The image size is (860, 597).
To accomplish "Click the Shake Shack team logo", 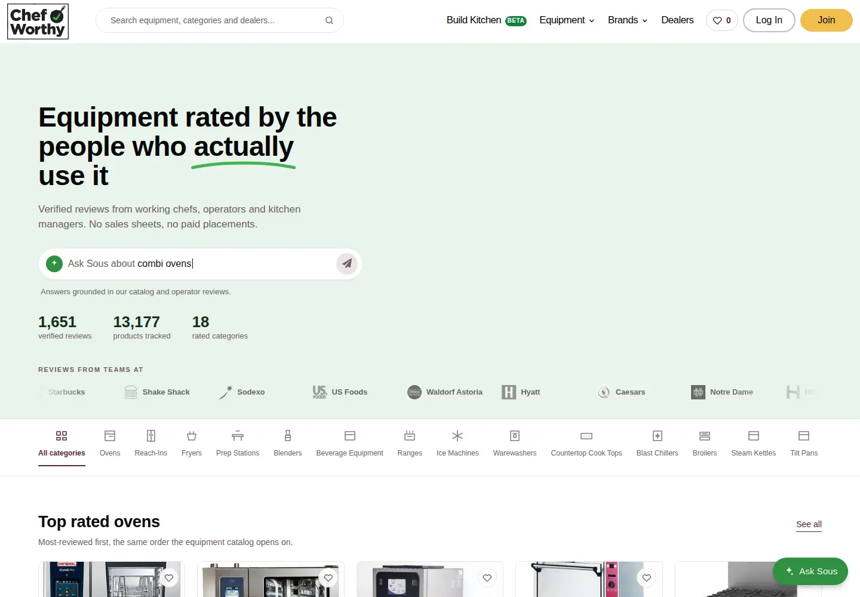I will (157, 392).
